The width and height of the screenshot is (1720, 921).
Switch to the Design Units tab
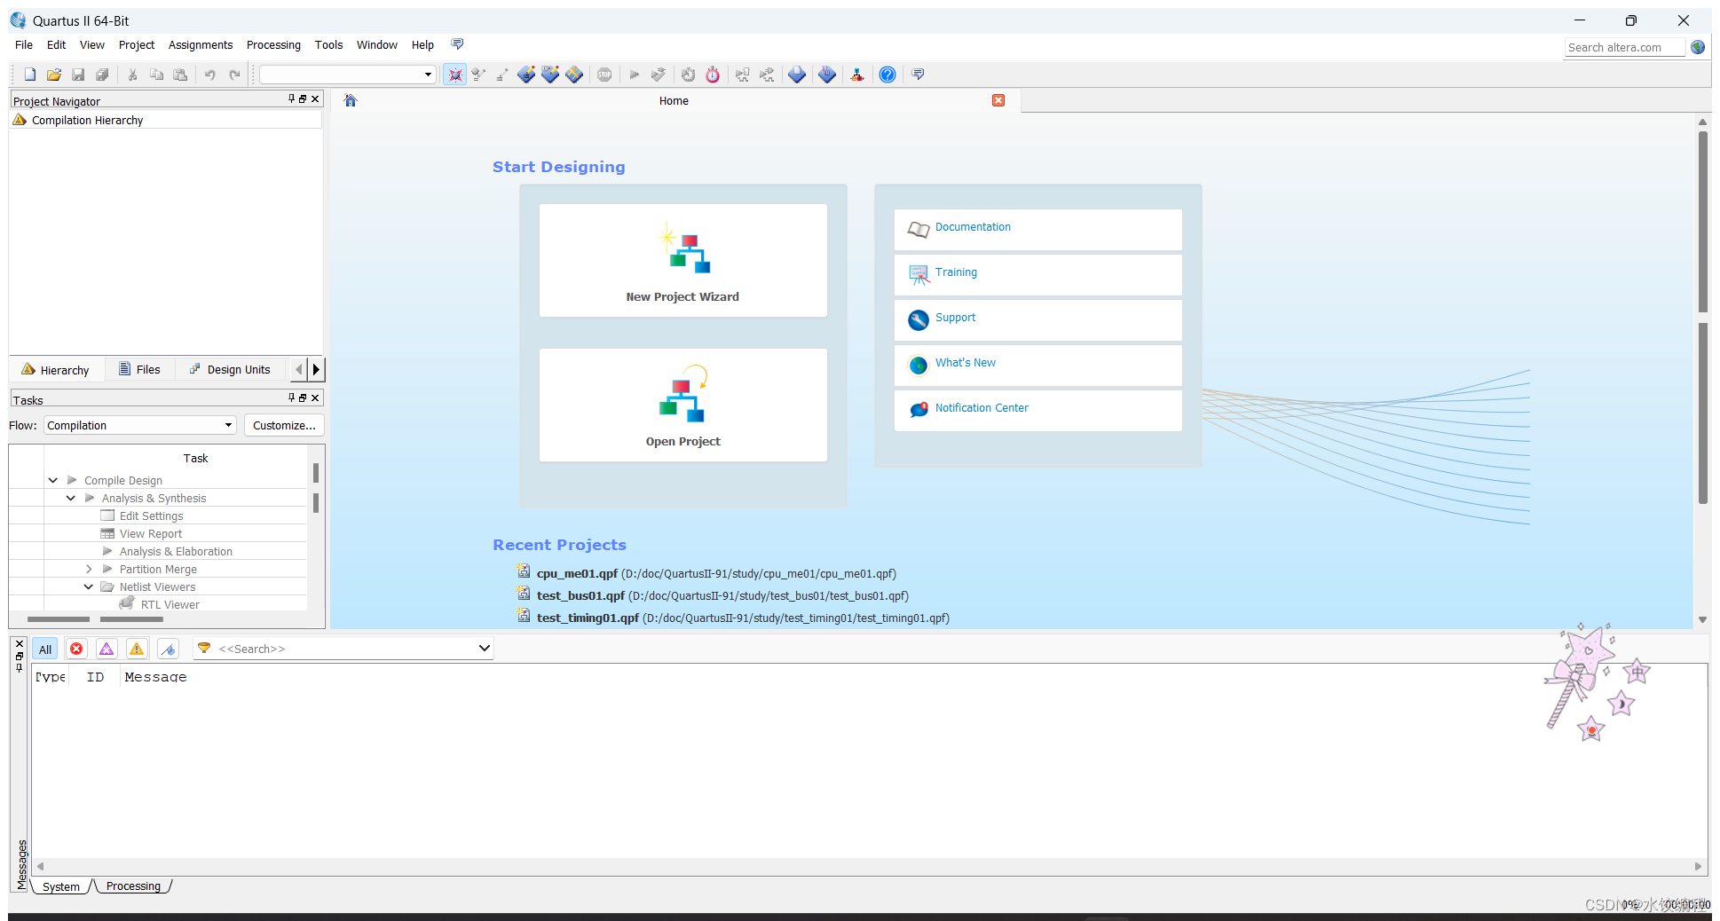(230, 369)
